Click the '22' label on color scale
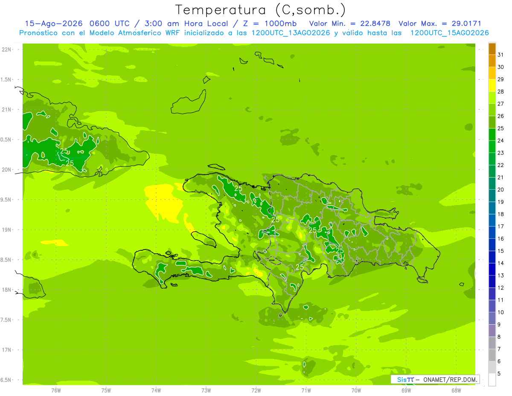 (x=501, y=165)
